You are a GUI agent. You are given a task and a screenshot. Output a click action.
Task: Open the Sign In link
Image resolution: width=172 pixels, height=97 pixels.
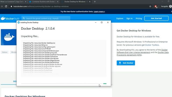click(x=129, y=19)
